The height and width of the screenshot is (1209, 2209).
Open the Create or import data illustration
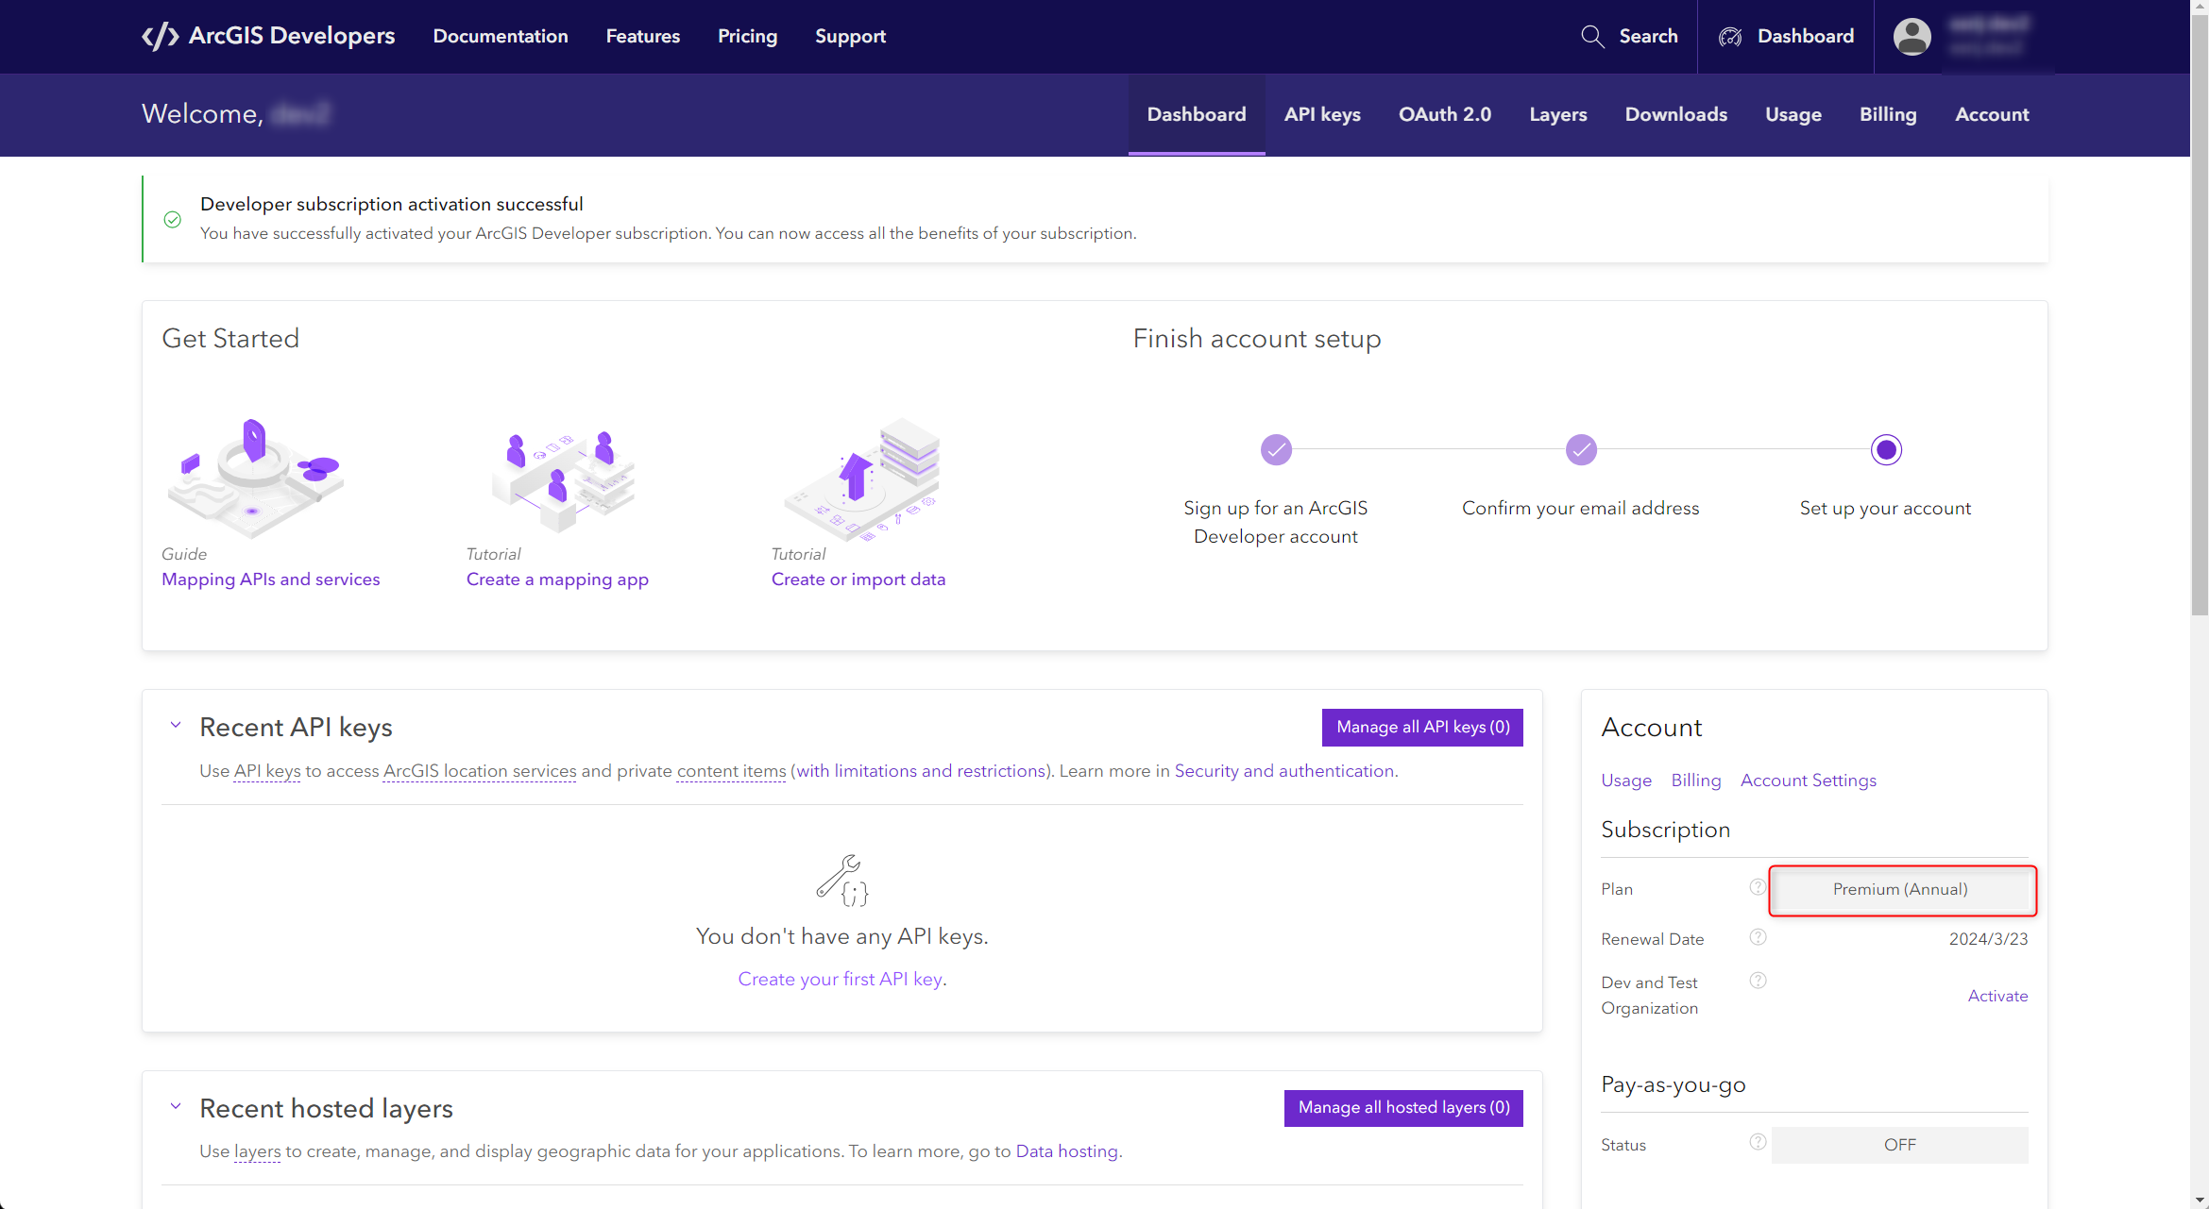pos(863,479)
